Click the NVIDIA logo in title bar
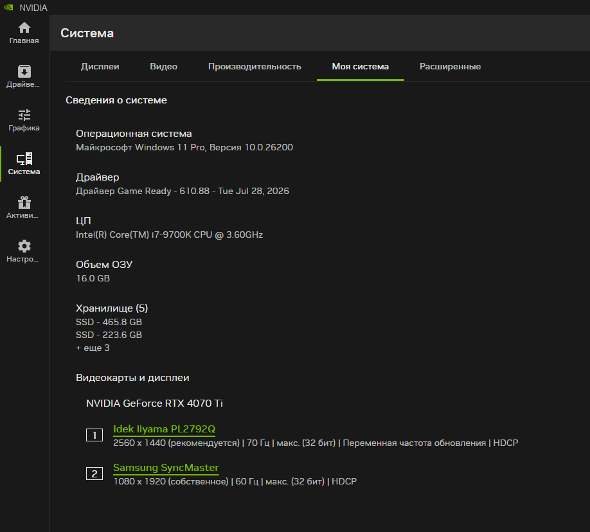Image resolution: width=590 pixels, height=532 pixels. (8, 8)
